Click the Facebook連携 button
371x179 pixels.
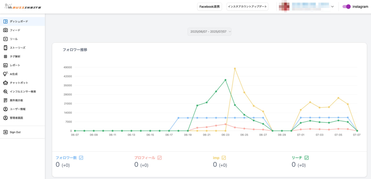[210, 7]
